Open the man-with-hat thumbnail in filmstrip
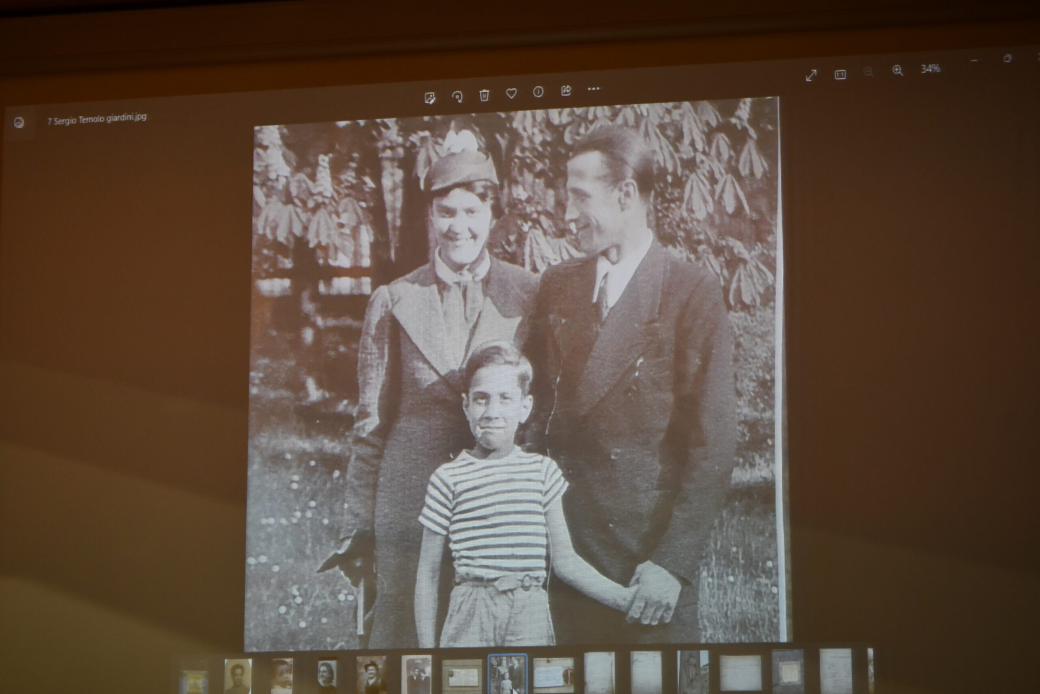Image resolution: width=1040 pixels, height=694 pixels. point(371,675)
